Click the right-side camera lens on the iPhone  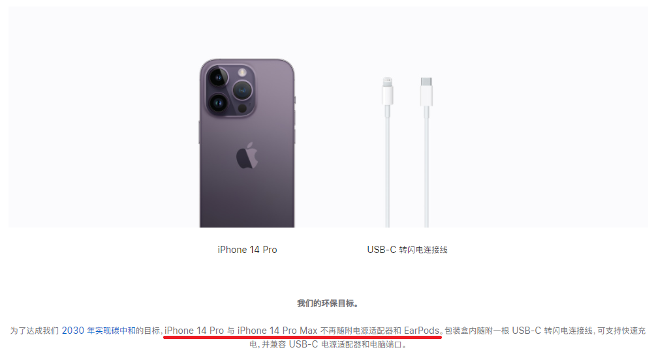(242, 90)
